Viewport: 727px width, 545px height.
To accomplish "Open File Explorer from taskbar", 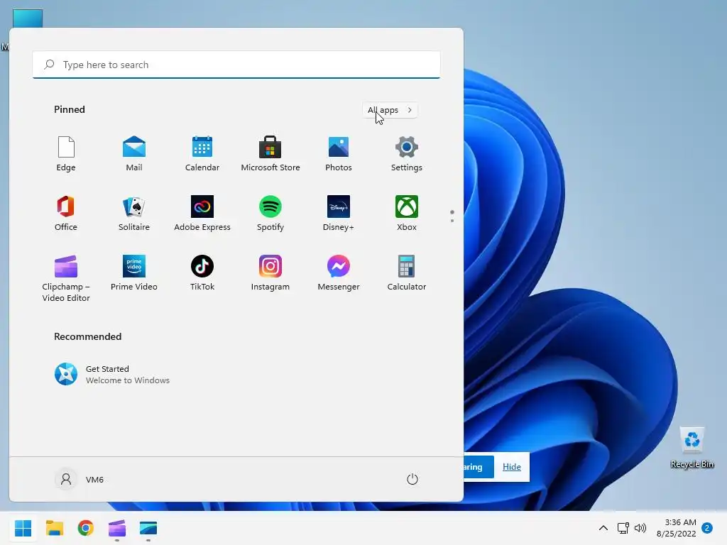I will [54, 528].
